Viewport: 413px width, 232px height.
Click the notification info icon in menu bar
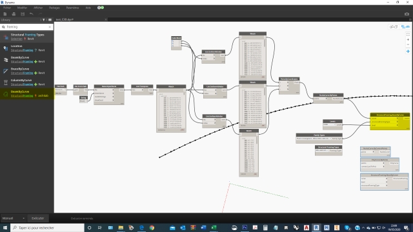pyautogui.click(x=99, y=8)
